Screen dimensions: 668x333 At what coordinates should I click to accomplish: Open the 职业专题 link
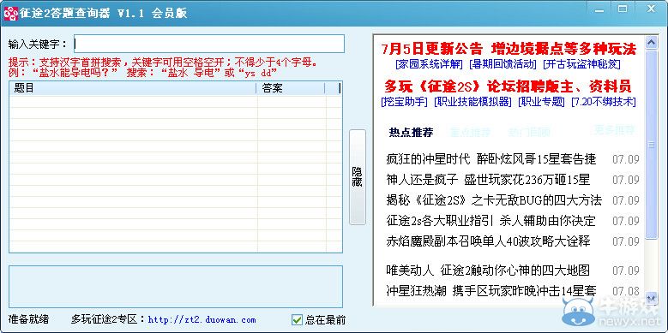[541, 102]
